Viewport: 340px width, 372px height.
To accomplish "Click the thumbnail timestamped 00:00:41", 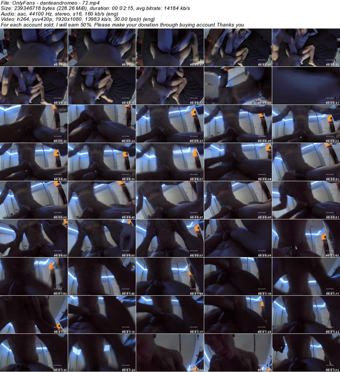I will point(306,161).
